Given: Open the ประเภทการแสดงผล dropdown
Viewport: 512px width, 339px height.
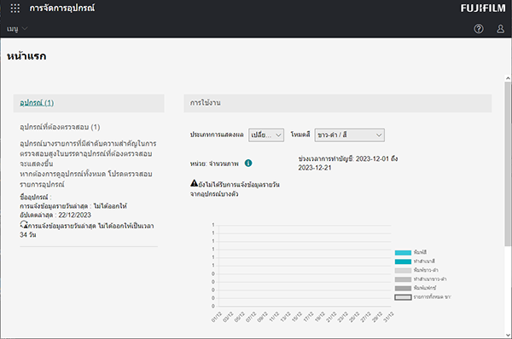Looking at the screenshot, I should [266, 135].
